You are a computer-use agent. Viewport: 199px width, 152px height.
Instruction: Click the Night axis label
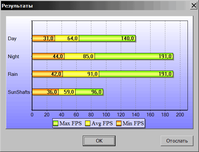(x=13, y=56)
